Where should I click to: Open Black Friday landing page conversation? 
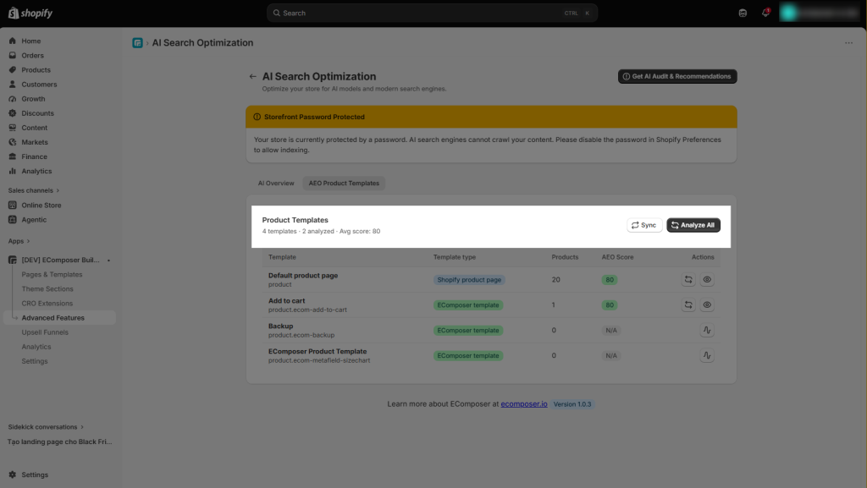coord(60,441)
